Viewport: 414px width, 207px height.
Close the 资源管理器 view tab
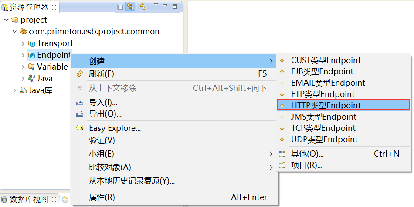pyautogui.click(x=54, y=7)
